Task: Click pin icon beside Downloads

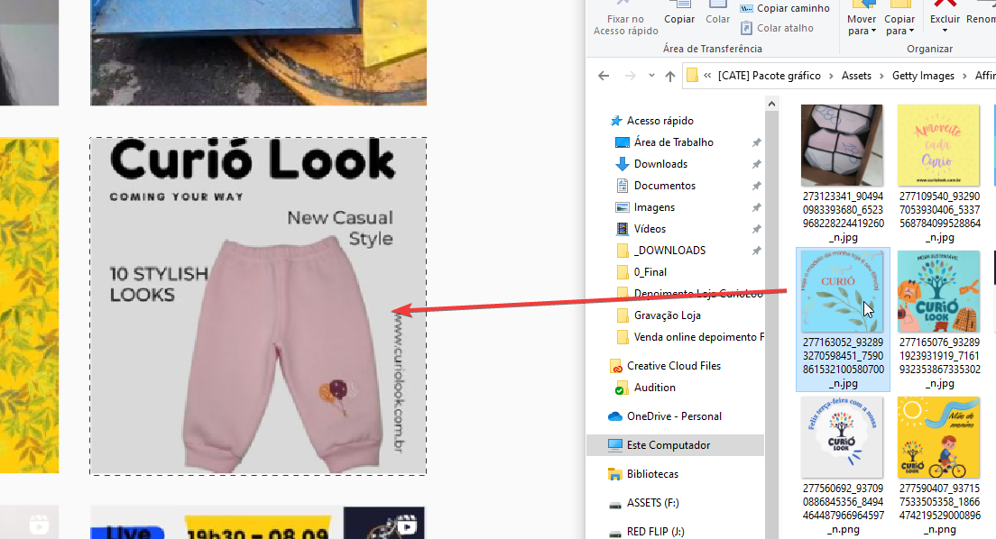Action: pyautogui.click(x=756, y=164)
